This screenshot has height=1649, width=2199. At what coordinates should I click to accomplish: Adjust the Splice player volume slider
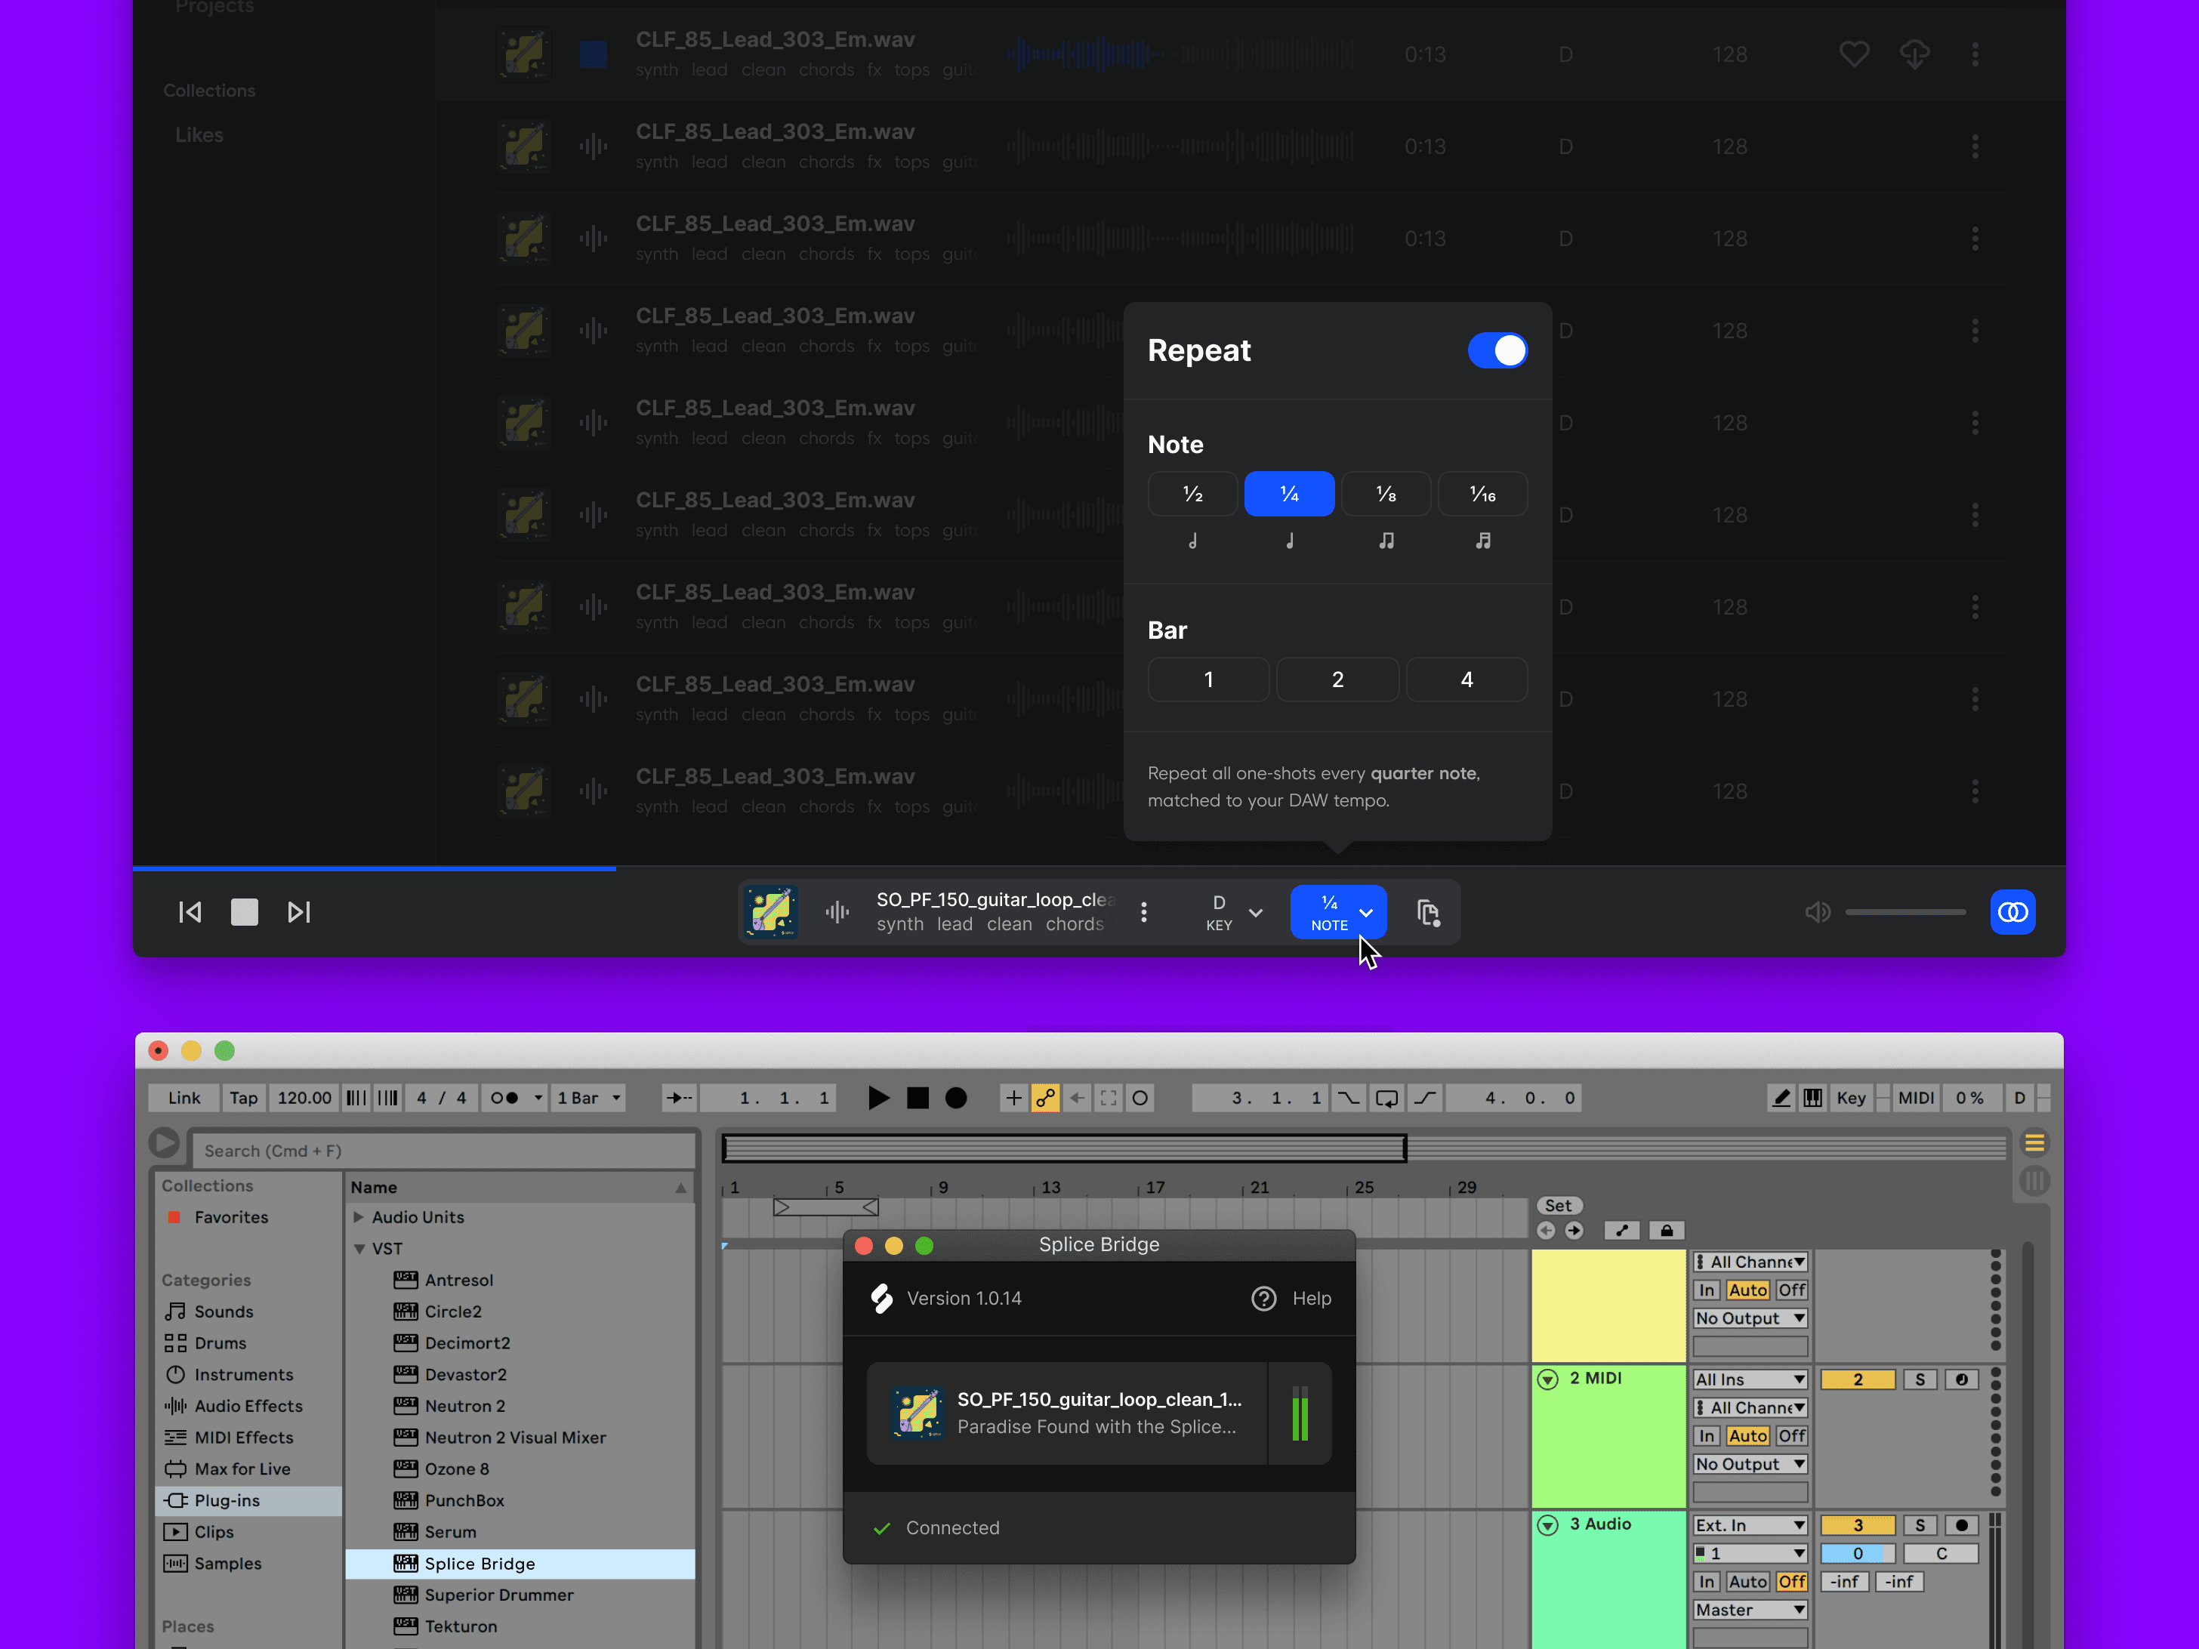[1904, 913]
